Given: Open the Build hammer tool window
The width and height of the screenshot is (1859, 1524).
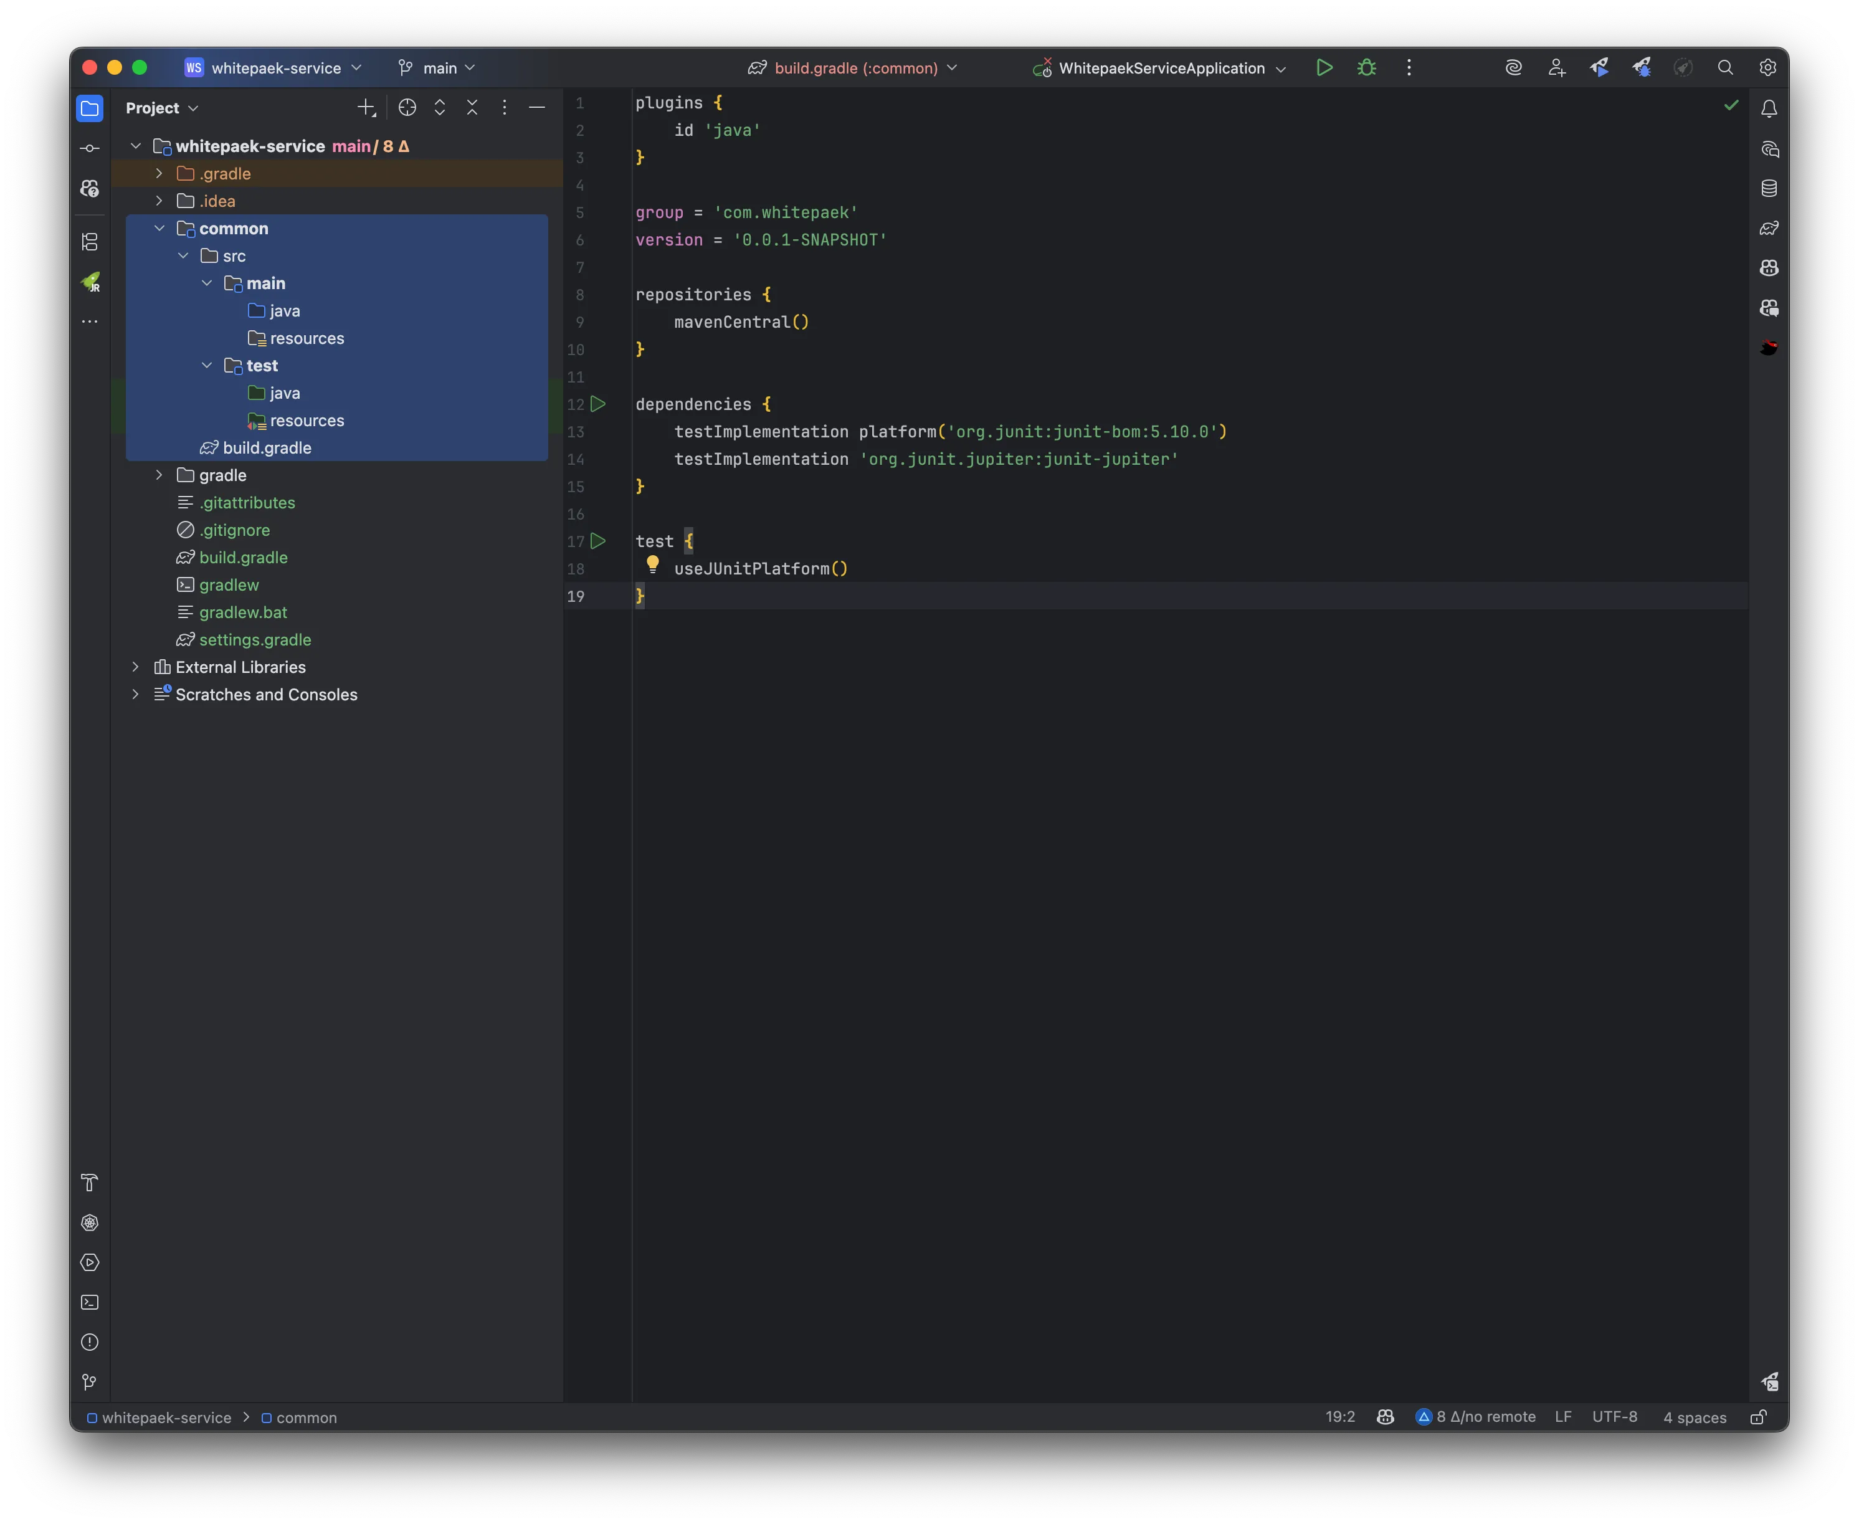Looking at the screenshot, I should [x=90, y=1183].
